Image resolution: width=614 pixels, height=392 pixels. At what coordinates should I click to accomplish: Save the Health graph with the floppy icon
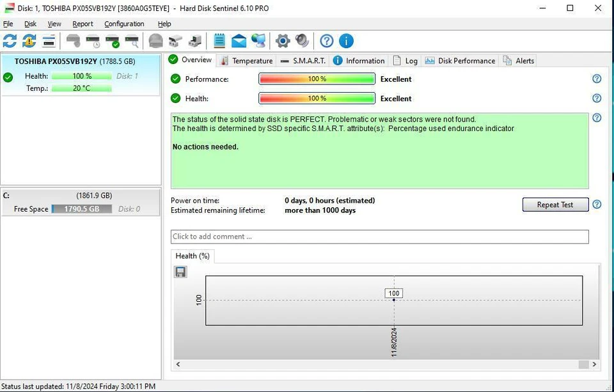click(x=180, y=271)
